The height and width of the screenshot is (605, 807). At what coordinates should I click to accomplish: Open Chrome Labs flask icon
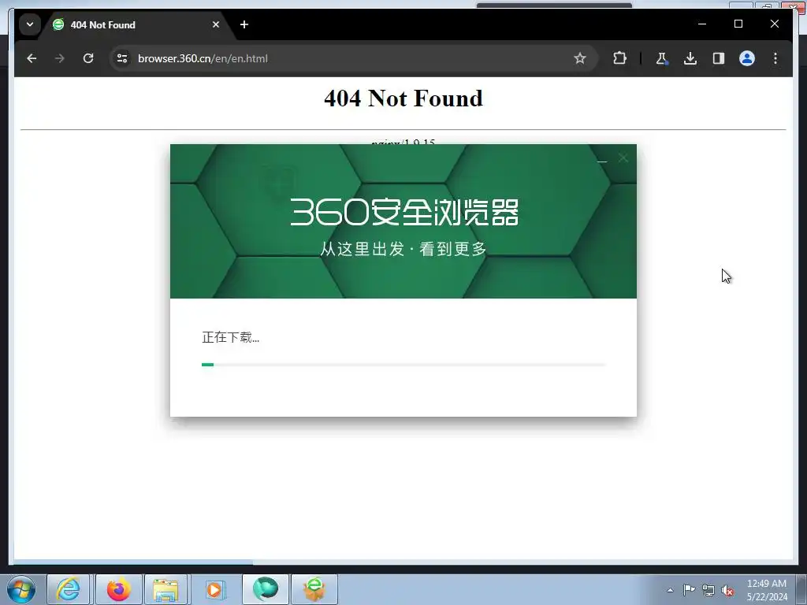click(x=662, y=58)
